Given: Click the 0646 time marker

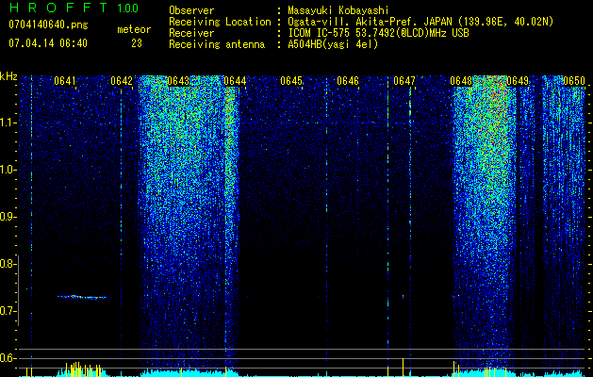Looking at the screenshot, I should point(348,81).
